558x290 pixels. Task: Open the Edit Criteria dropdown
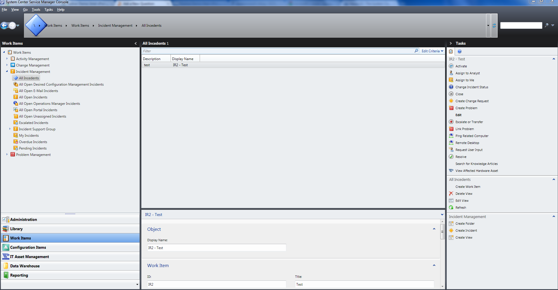(x=432, y=51)
